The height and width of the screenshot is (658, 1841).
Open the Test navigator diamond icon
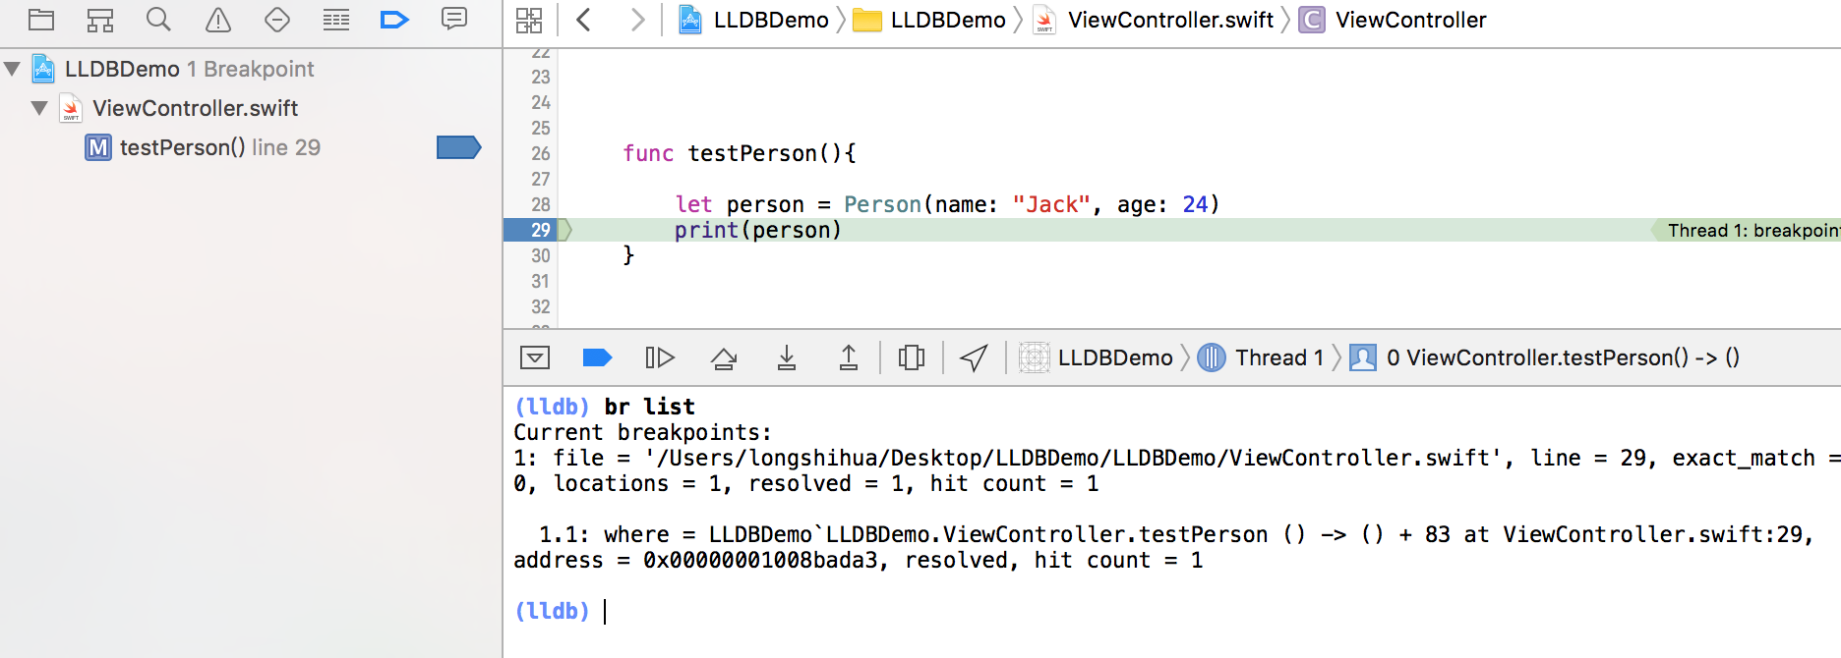(x=277, y=20)
